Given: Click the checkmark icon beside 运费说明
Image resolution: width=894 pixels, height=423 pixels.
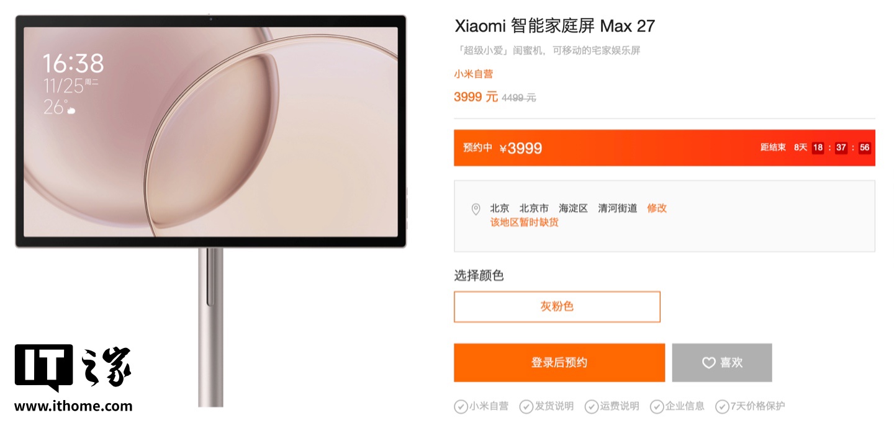Looking at the screenshot, I should click(592, 407).
